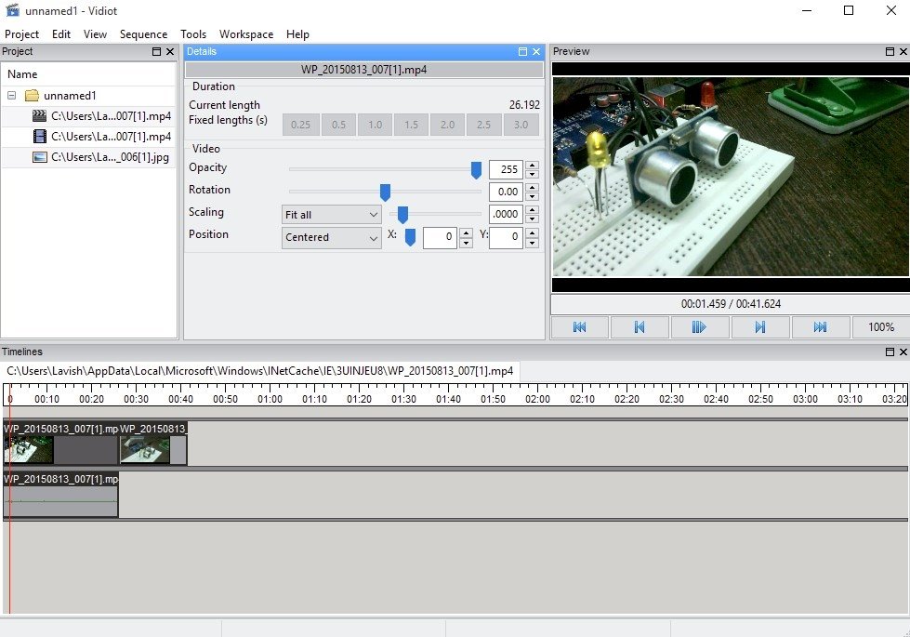Maximize the Preview panel
This screenshot has height=637, width=910.
890,52
